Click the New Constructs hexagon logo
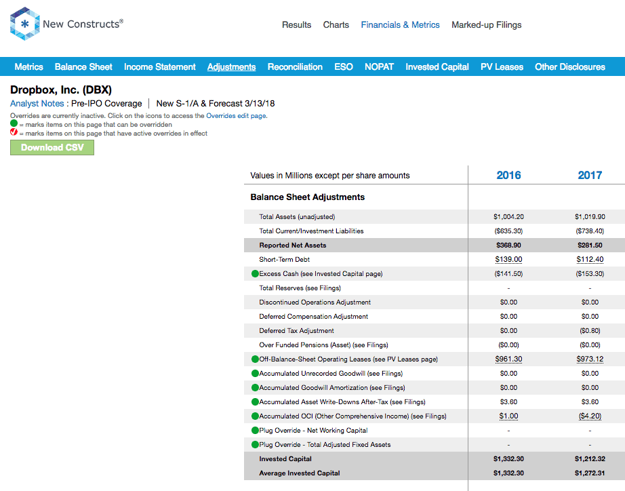Screen dimensions: 625x491 click(24, 24)
